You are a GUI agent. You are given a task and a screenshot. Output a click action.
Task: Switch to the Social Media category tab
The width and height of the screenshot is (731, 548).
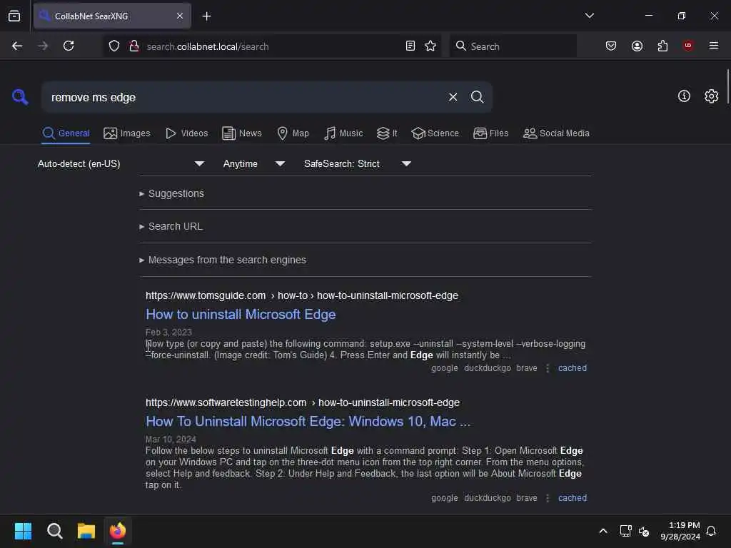[x=556, y=133]
